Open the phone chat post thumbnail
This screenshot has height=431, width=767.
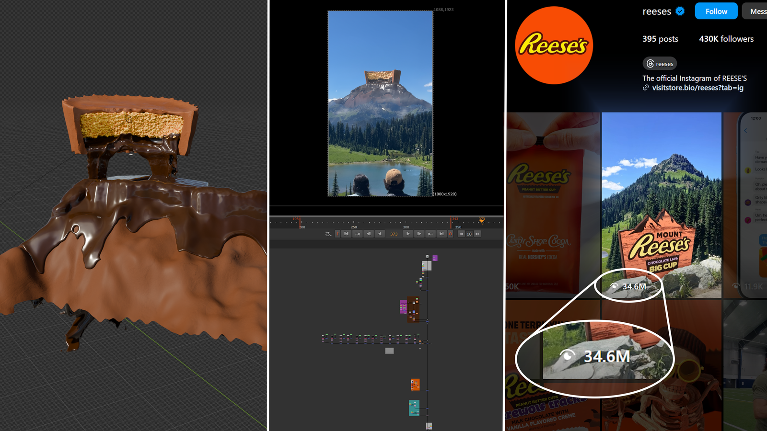click(745, 205)
